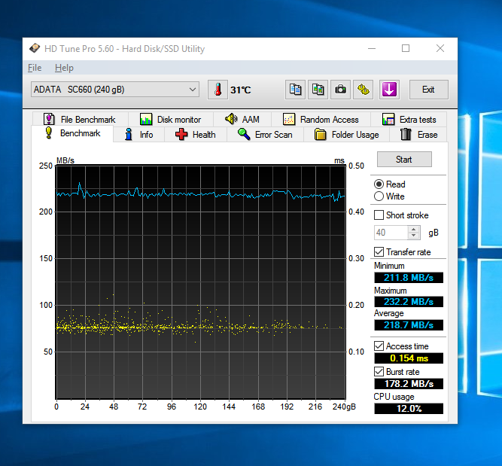502x466 pixels.
Task: Click the 178.2 MB/s burst rate value
Action: click(x=409, y=384)
